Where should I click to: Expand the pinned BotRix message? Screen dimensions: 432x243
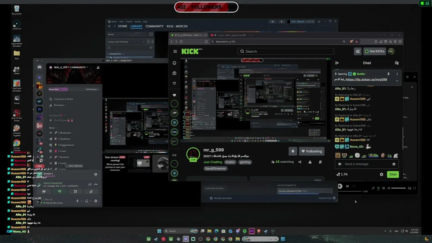click(x=397, y=81)
